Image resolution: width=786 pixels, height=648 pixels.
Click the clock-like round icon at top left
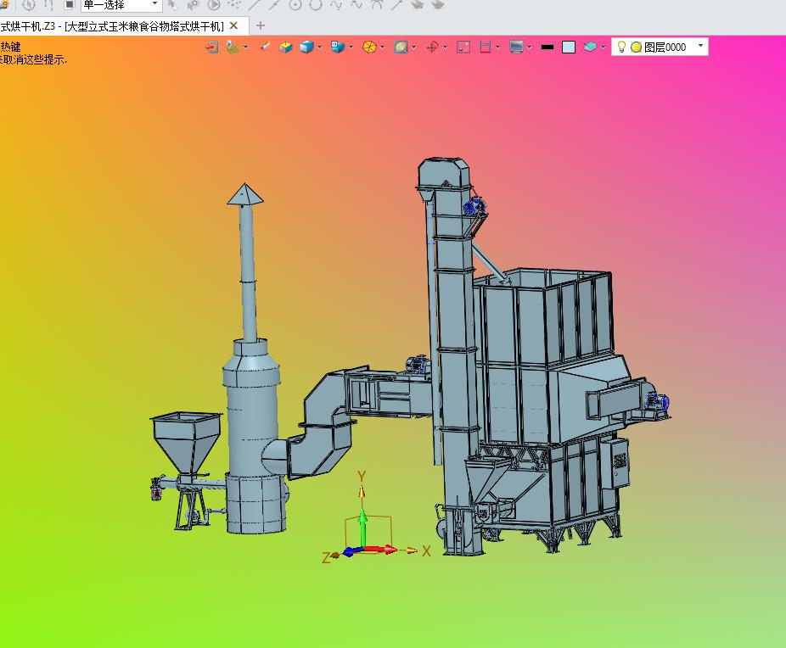click(x=28, y=4)
